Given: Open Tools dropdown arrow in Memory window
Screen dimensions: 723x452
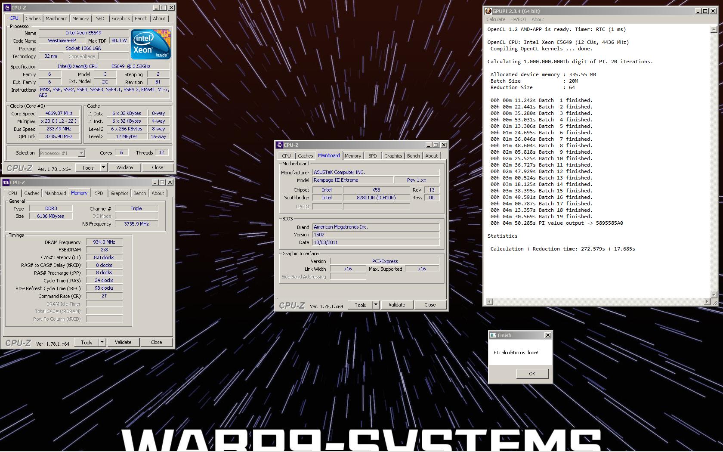Looking at the screenshot, I should pyautogui.click(x=102, y=342).
